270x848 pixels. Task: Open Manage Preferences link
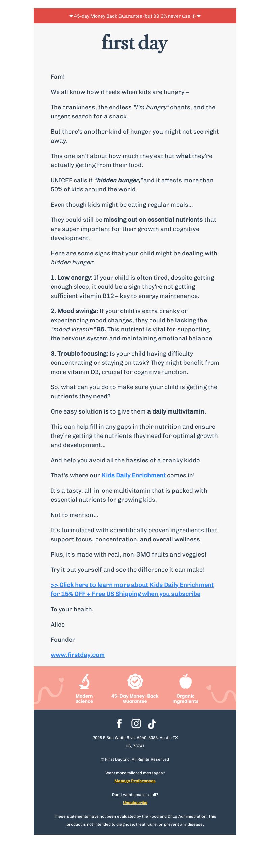coord(135,781)
